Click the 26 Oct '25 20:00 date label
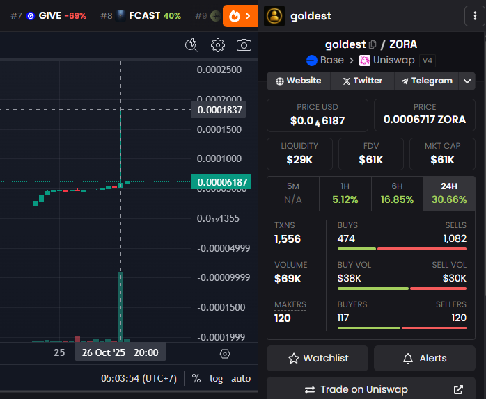The width and height of the screenshot is (486, 399). click(x=120, y=352)
